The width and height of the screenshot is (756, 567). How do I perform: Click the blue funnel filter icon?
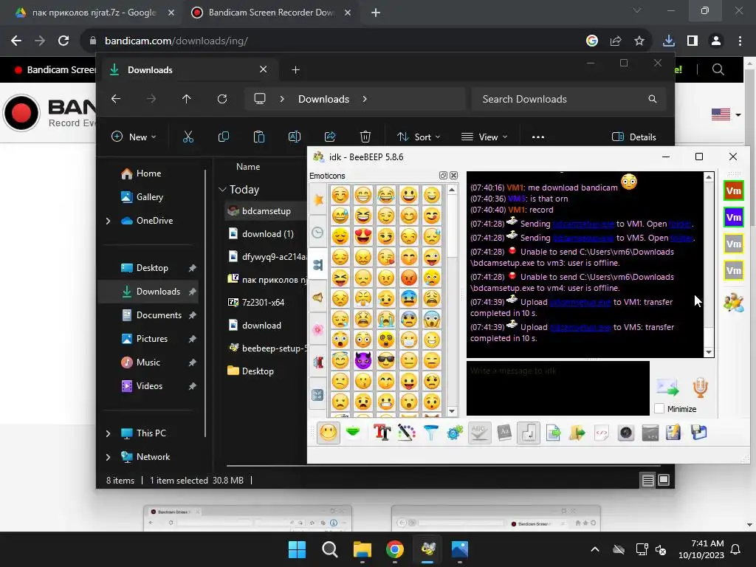tap(430, 433)
